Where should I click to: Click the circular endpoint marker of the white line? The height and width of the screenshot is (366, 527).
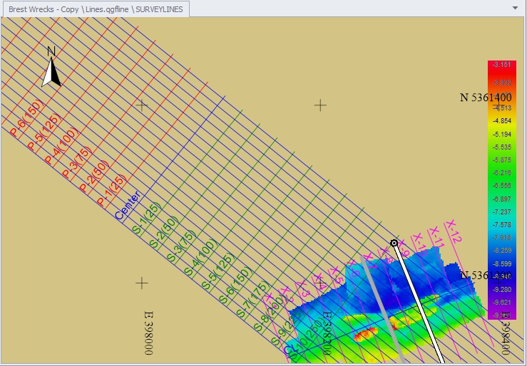tap(394, 244)
